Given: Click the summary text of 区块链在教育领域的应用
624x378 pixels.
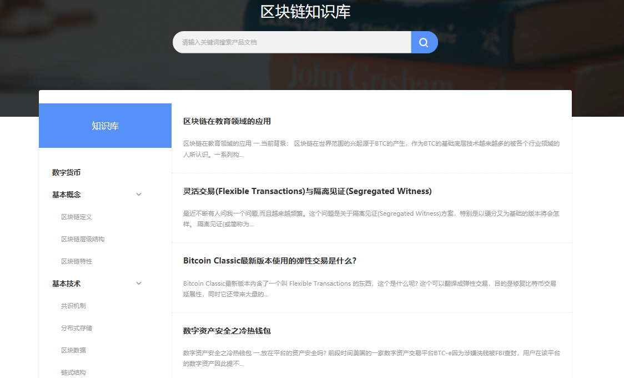Looking at the screenshot, I should coord(371,149).
